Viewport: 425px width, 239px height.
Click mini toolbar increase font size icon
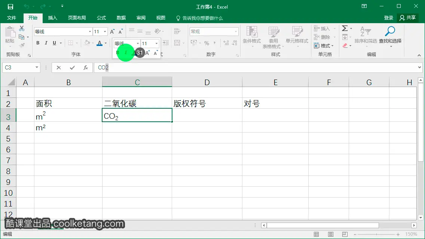(147, 53)
